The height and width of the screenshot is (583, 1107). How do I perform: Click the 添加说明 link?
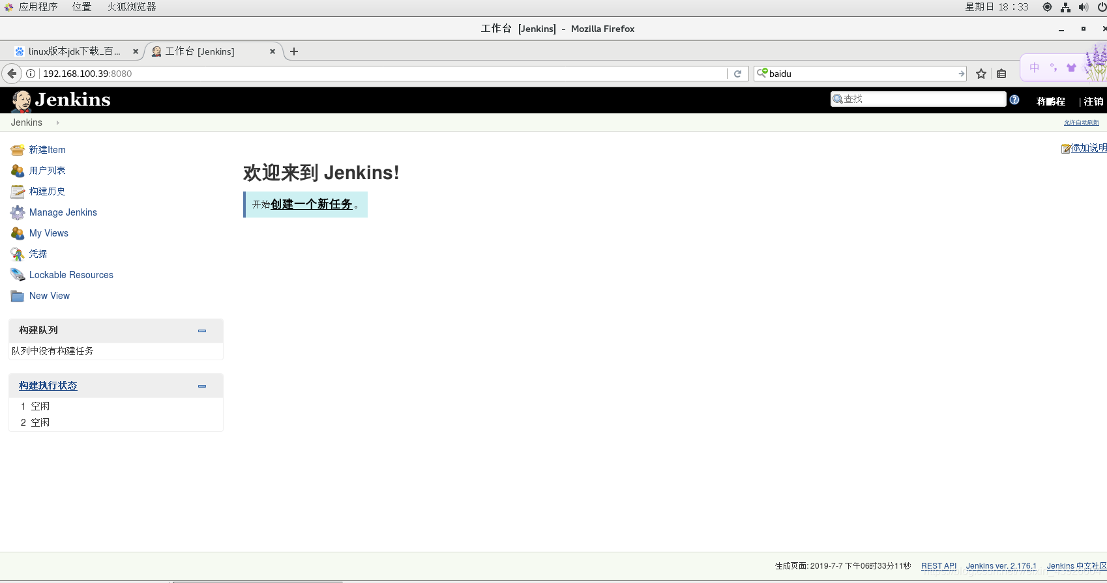(x=1089, y=148)
